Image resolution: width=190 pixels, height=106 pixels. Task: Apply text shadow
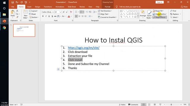point(52,16)
